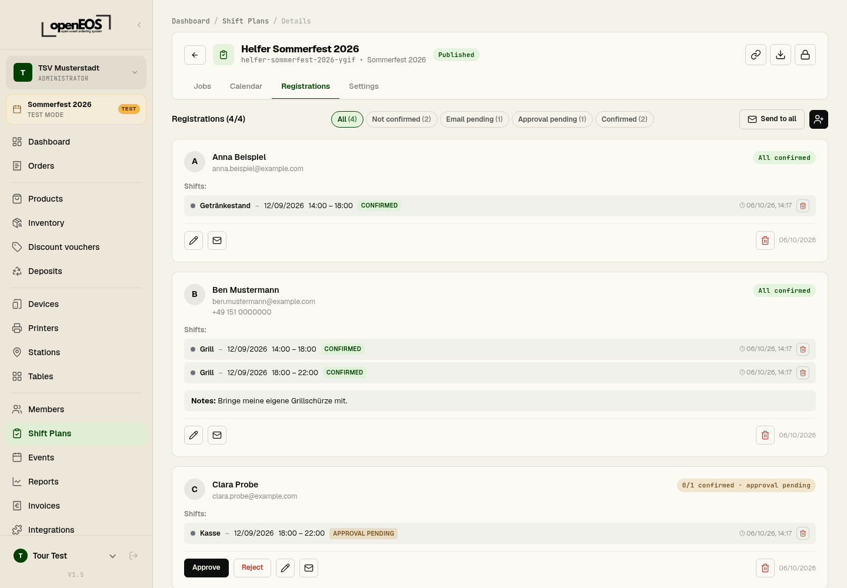The width and height of the screenshot is (847, 588).
Task: Open the Sommerfest 2026 event selector
Action: (76, 109)
